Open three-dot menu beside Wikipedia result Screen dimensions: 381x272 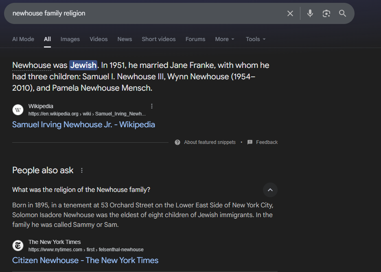[152, 106]
